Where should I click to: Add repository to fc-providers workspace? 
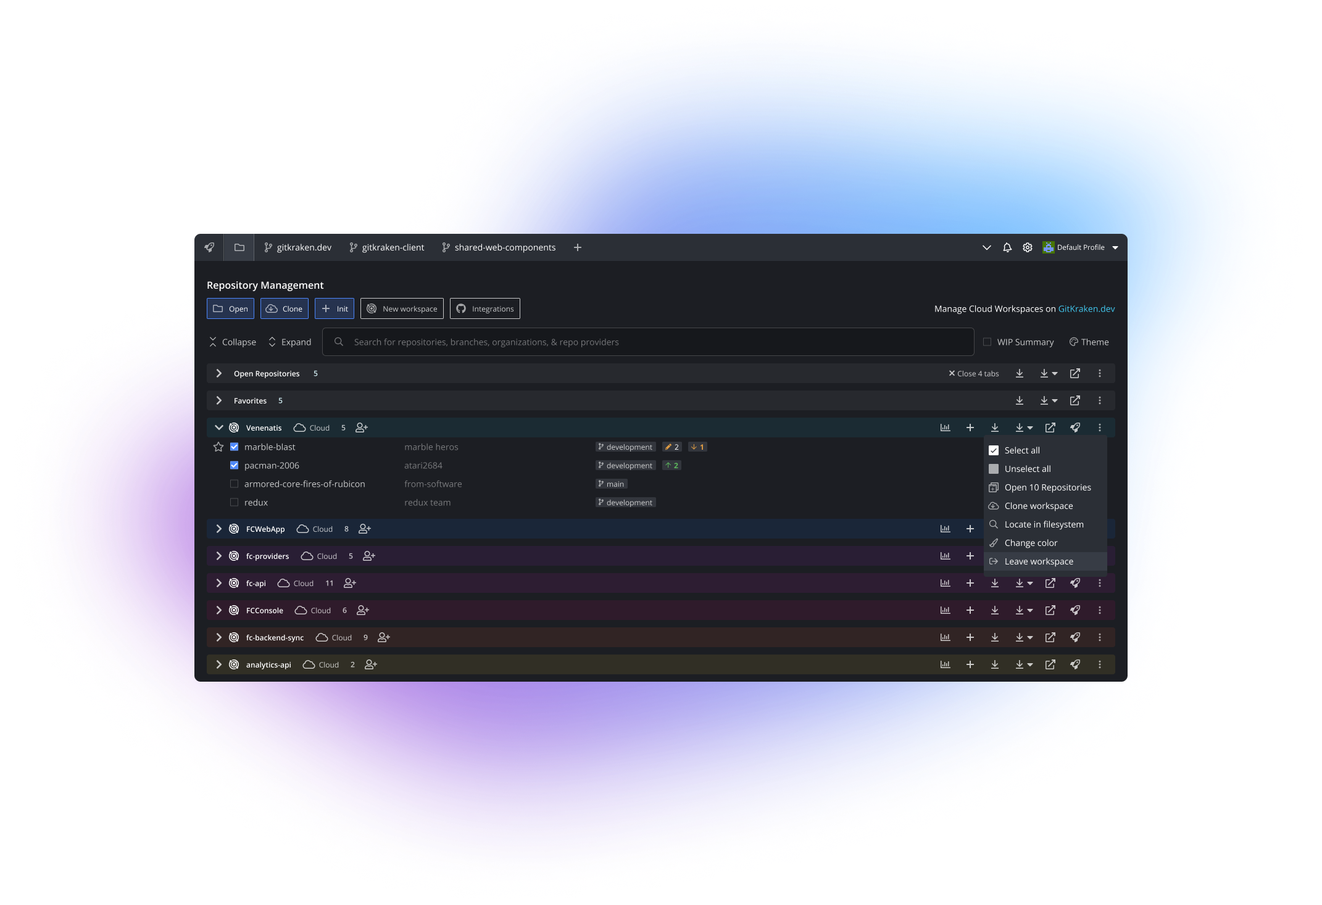(970, 556)
